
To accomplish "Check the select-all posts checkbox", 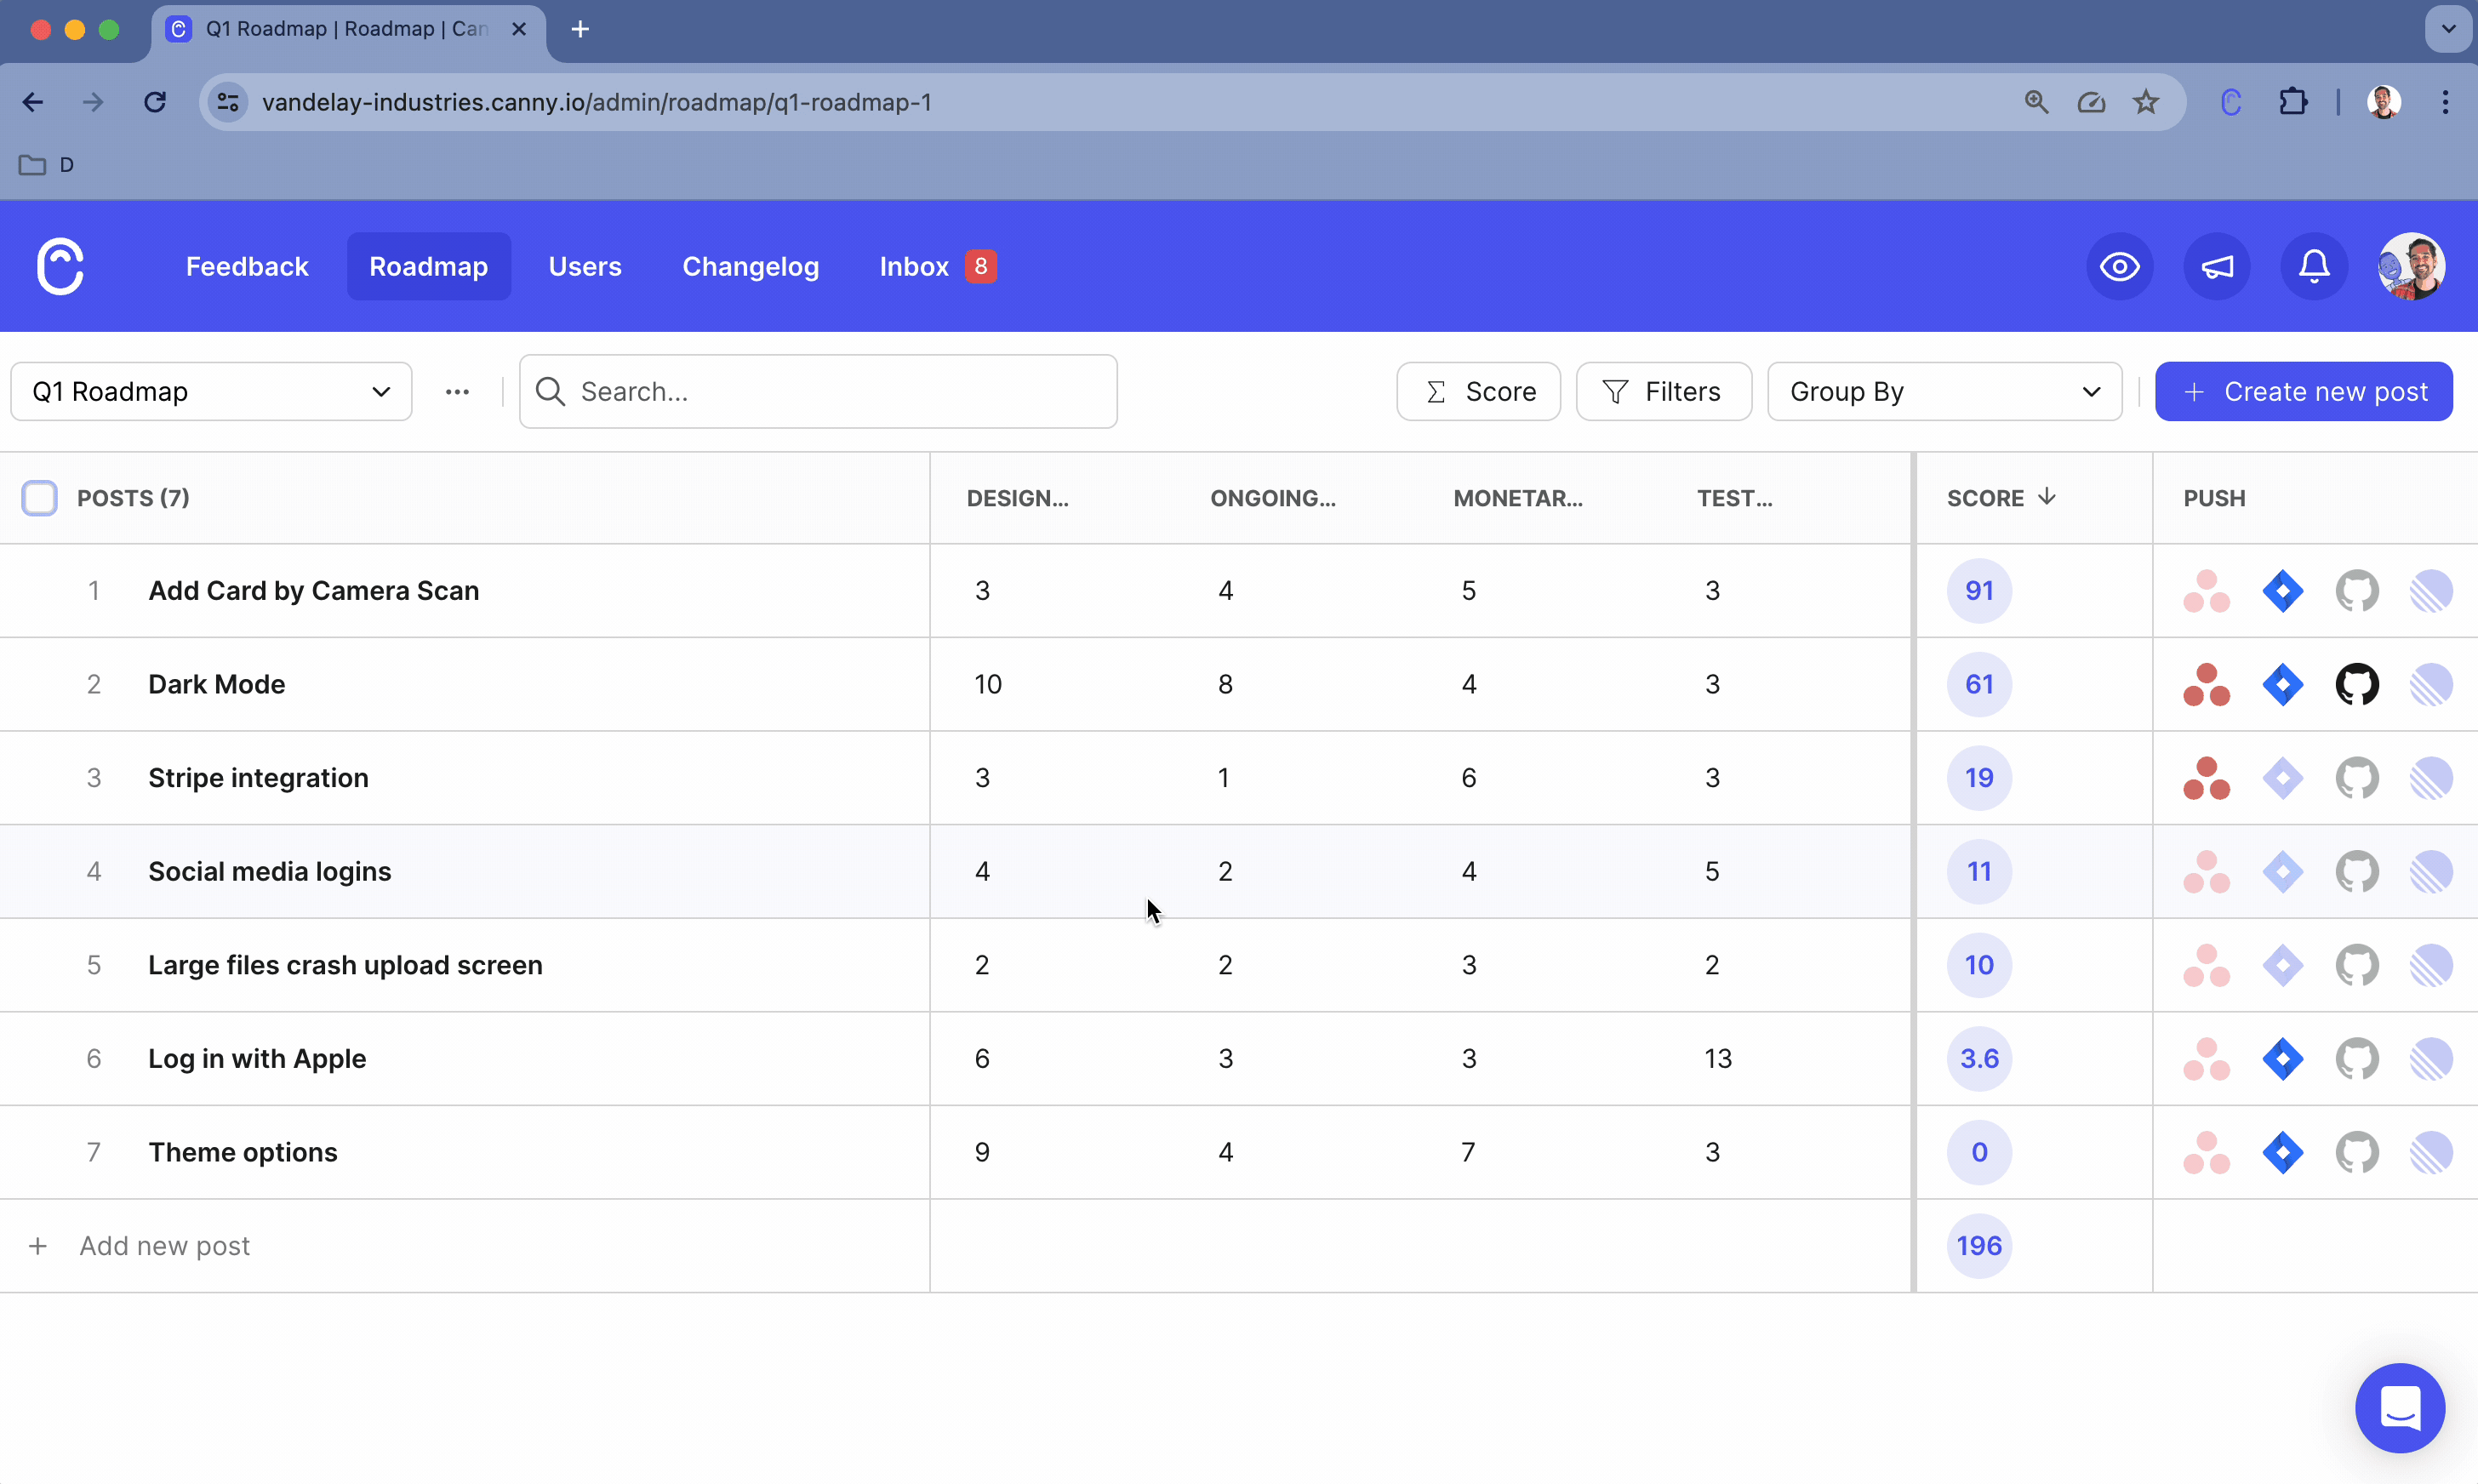I will click(40, 498).
